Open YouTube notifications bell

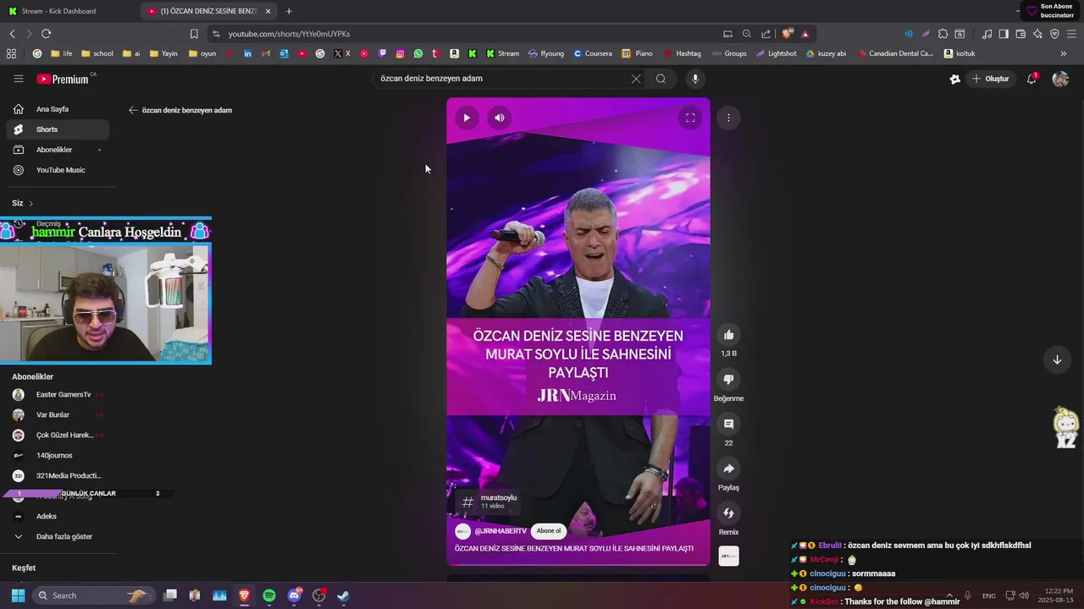coord(1031,79)
